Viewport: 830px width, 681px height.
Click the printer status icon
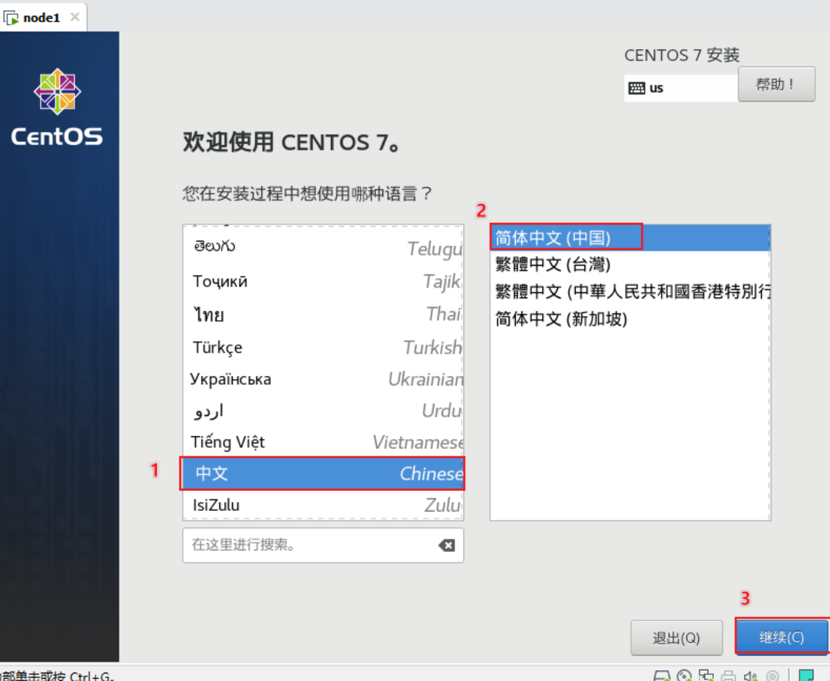point(729,676)
